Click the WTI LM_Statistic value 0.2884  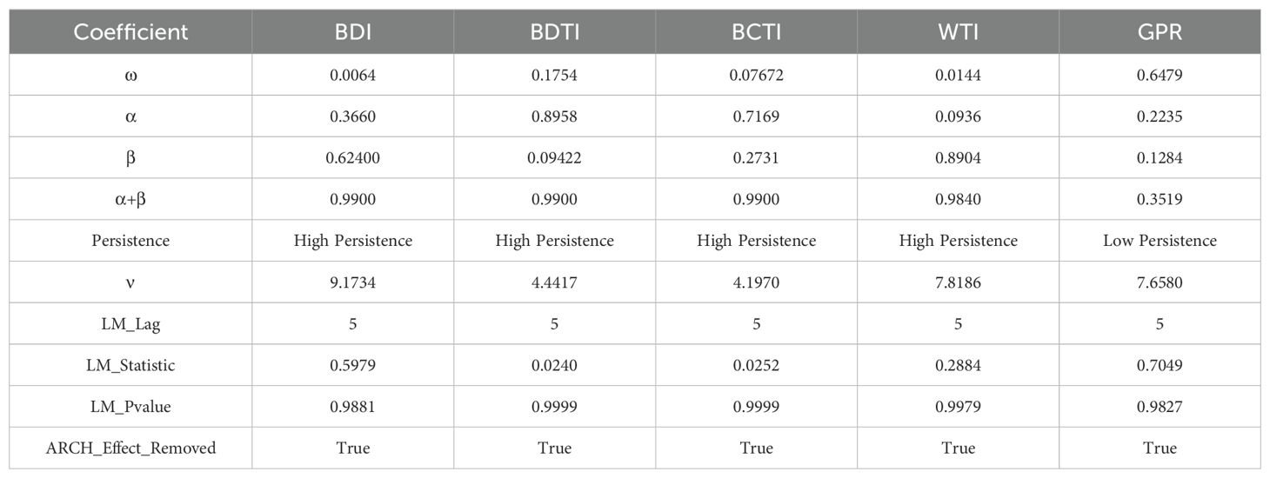pos(958,365)
